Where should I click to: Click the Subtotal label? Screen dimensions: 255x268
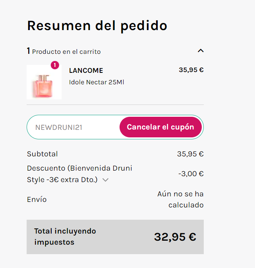42,154
